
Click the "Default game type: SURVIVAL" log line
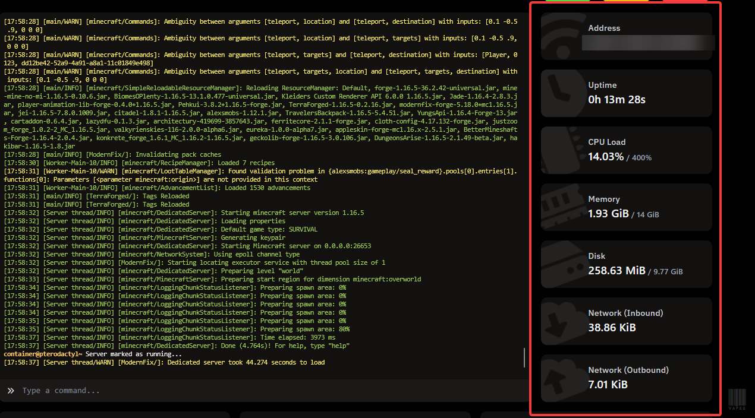click(x=161, y=229)
